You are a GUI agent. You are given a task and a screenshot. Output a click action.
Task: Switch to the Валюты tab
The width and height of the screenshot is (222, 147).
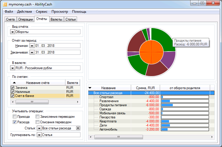pyautogui.click(x=56, y=19)
